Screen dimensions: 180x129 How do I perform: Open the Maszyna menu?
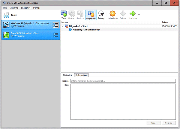(14, 8)
